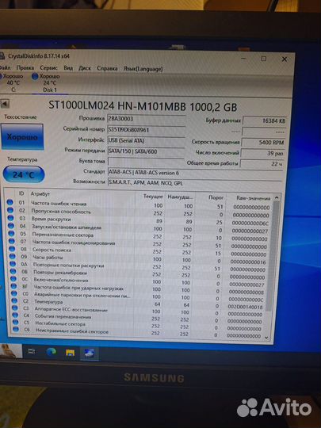Click the 24 °C temperature button
The image size is (321, 428).
pos(24,174)
